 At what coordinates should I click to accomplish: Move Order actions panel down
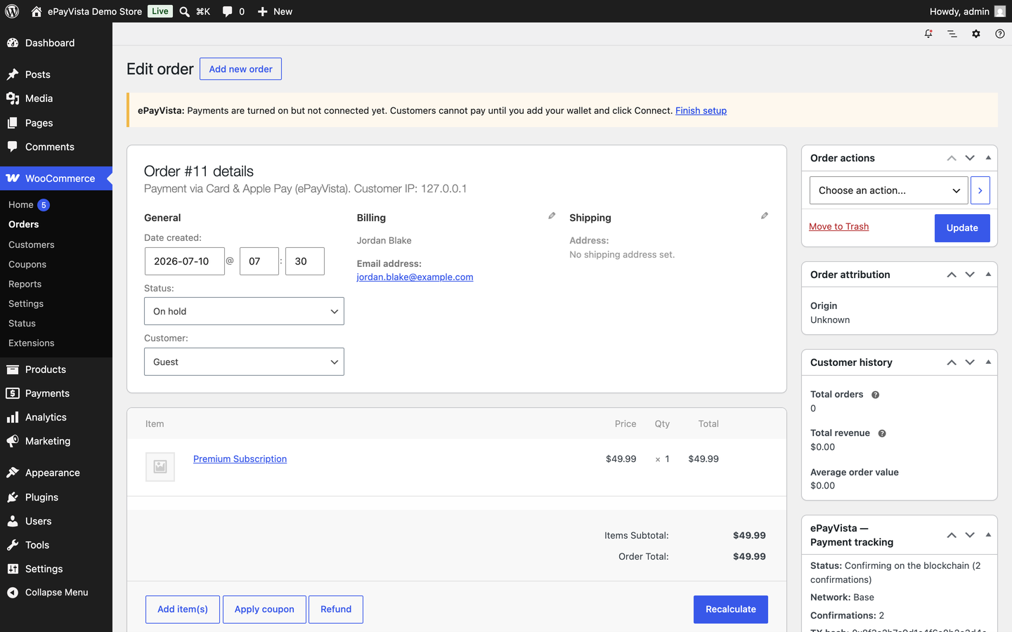970,158
